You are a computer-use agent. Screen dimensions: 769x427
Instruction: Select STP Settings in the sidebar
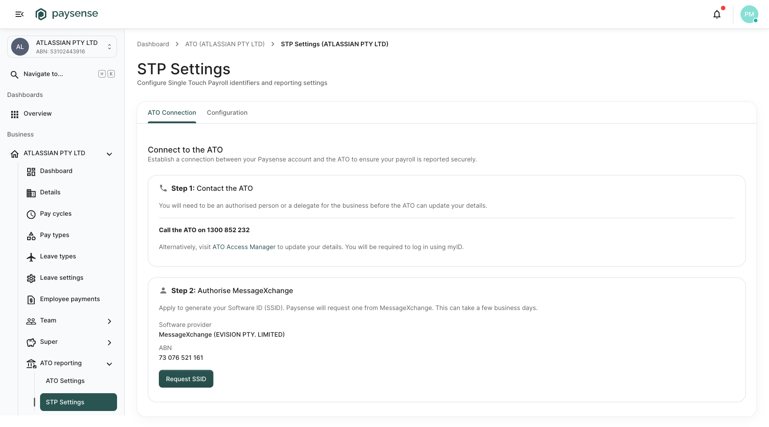click(78, 402)
